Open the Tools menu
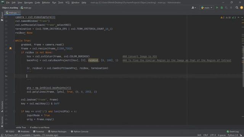244x137 pixels. [61, 3]
